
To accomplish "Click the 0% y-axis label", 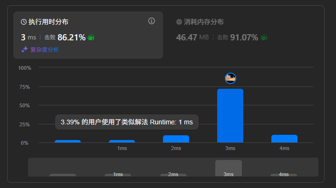I will point(25,143).
